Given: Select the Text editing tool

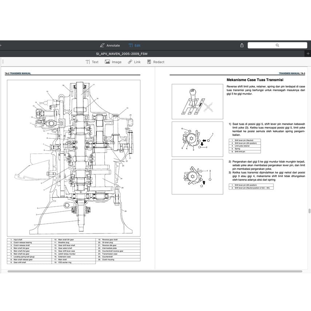Looking at the screenshot, I should tap(92, 61).
